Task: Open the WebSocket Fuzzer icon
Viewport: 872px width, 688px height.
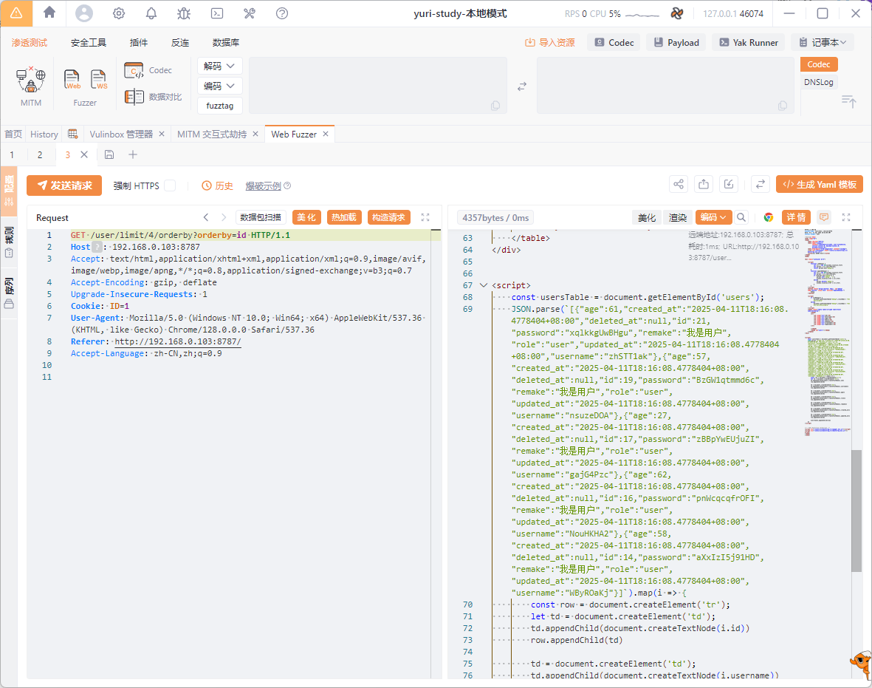Action: point(99,79)
